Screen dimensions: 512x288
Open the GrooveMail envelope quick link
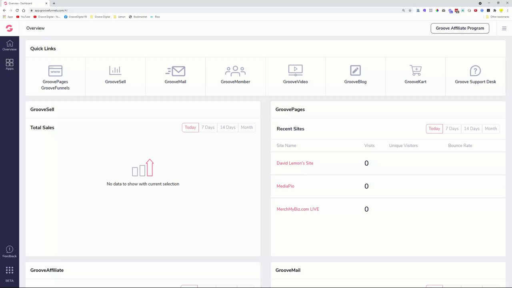tap(175, 71)
